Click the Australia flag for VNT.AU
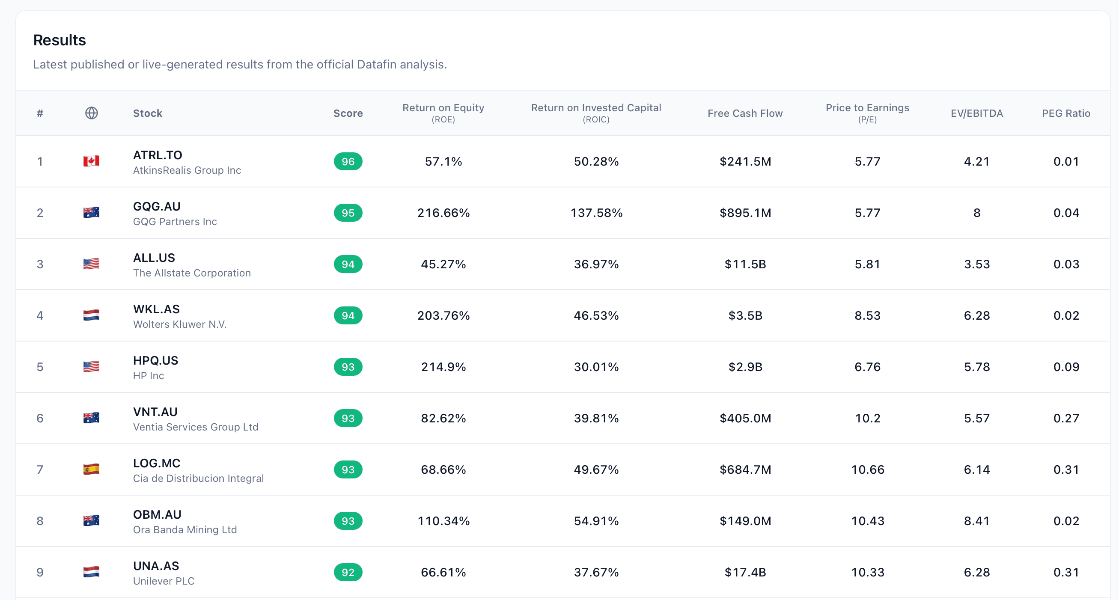1119x600 pixels. (x=91, y=418)
